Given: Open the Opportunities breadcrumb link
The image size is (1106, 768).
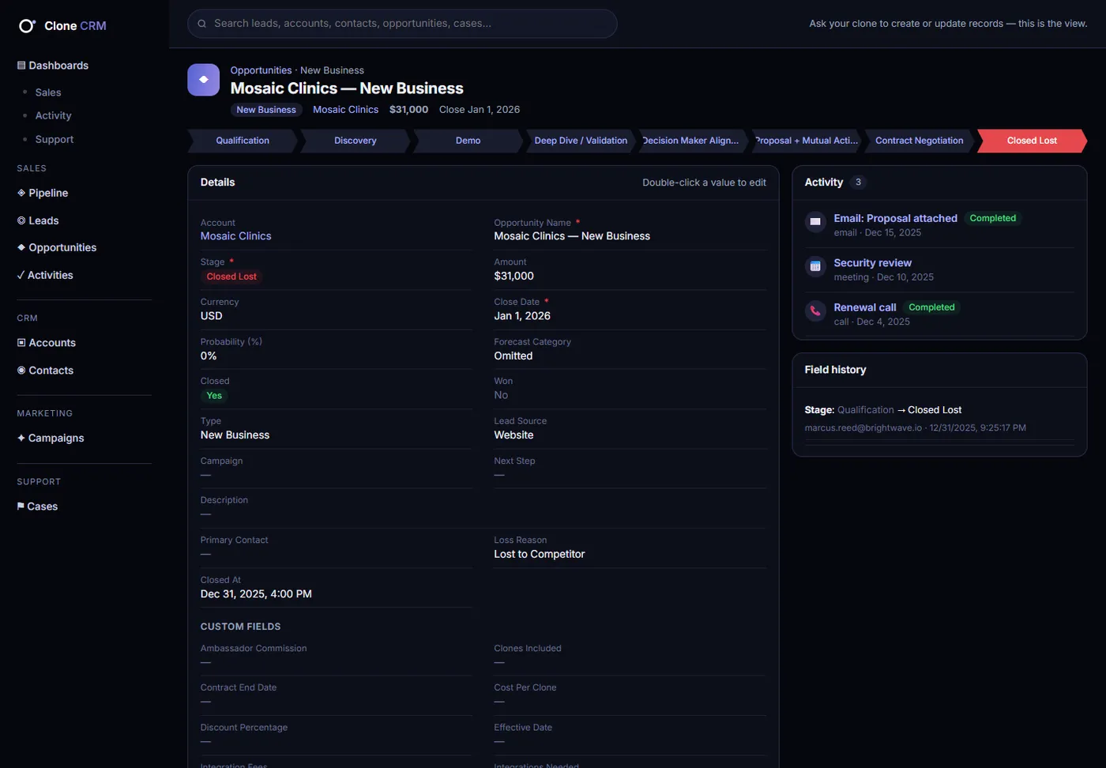Looking at the screenshot, I should pyautogui.click(x=261, y=70).
